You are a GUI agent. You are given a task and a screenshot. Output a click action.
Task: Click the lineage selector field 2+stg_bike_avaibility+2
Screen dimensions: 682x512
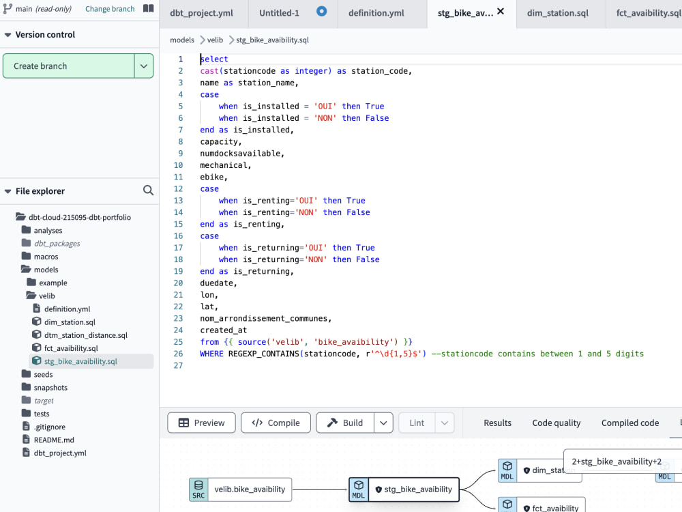623,461
